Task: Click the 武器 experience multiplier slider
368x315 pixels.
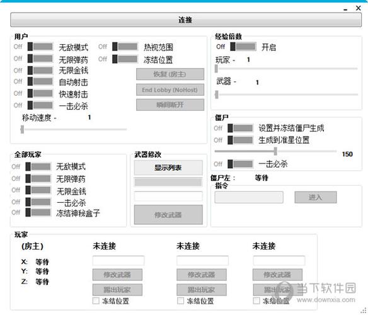Action: [x=286, y=94]
